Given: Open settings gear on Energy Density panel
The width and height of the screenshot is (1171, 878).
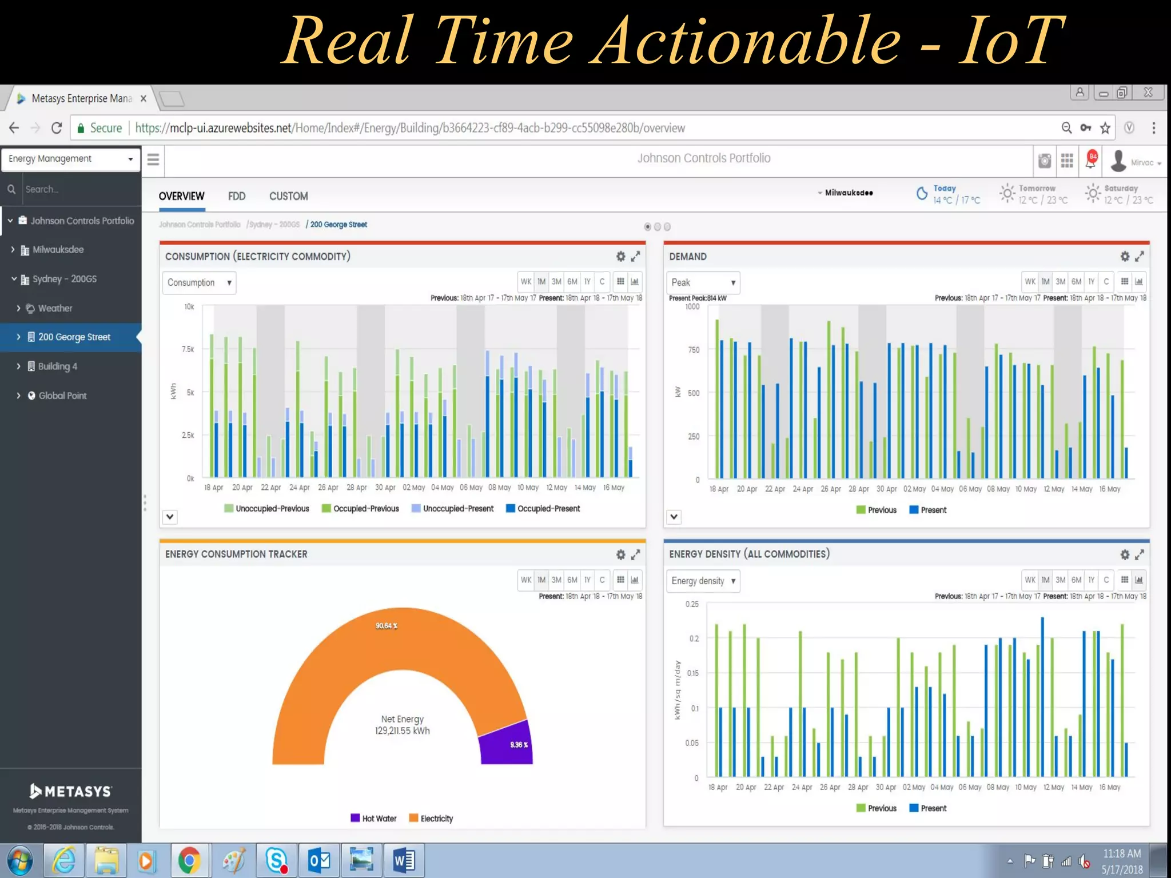Looking at the screenshot, I should click(1125, 554).
